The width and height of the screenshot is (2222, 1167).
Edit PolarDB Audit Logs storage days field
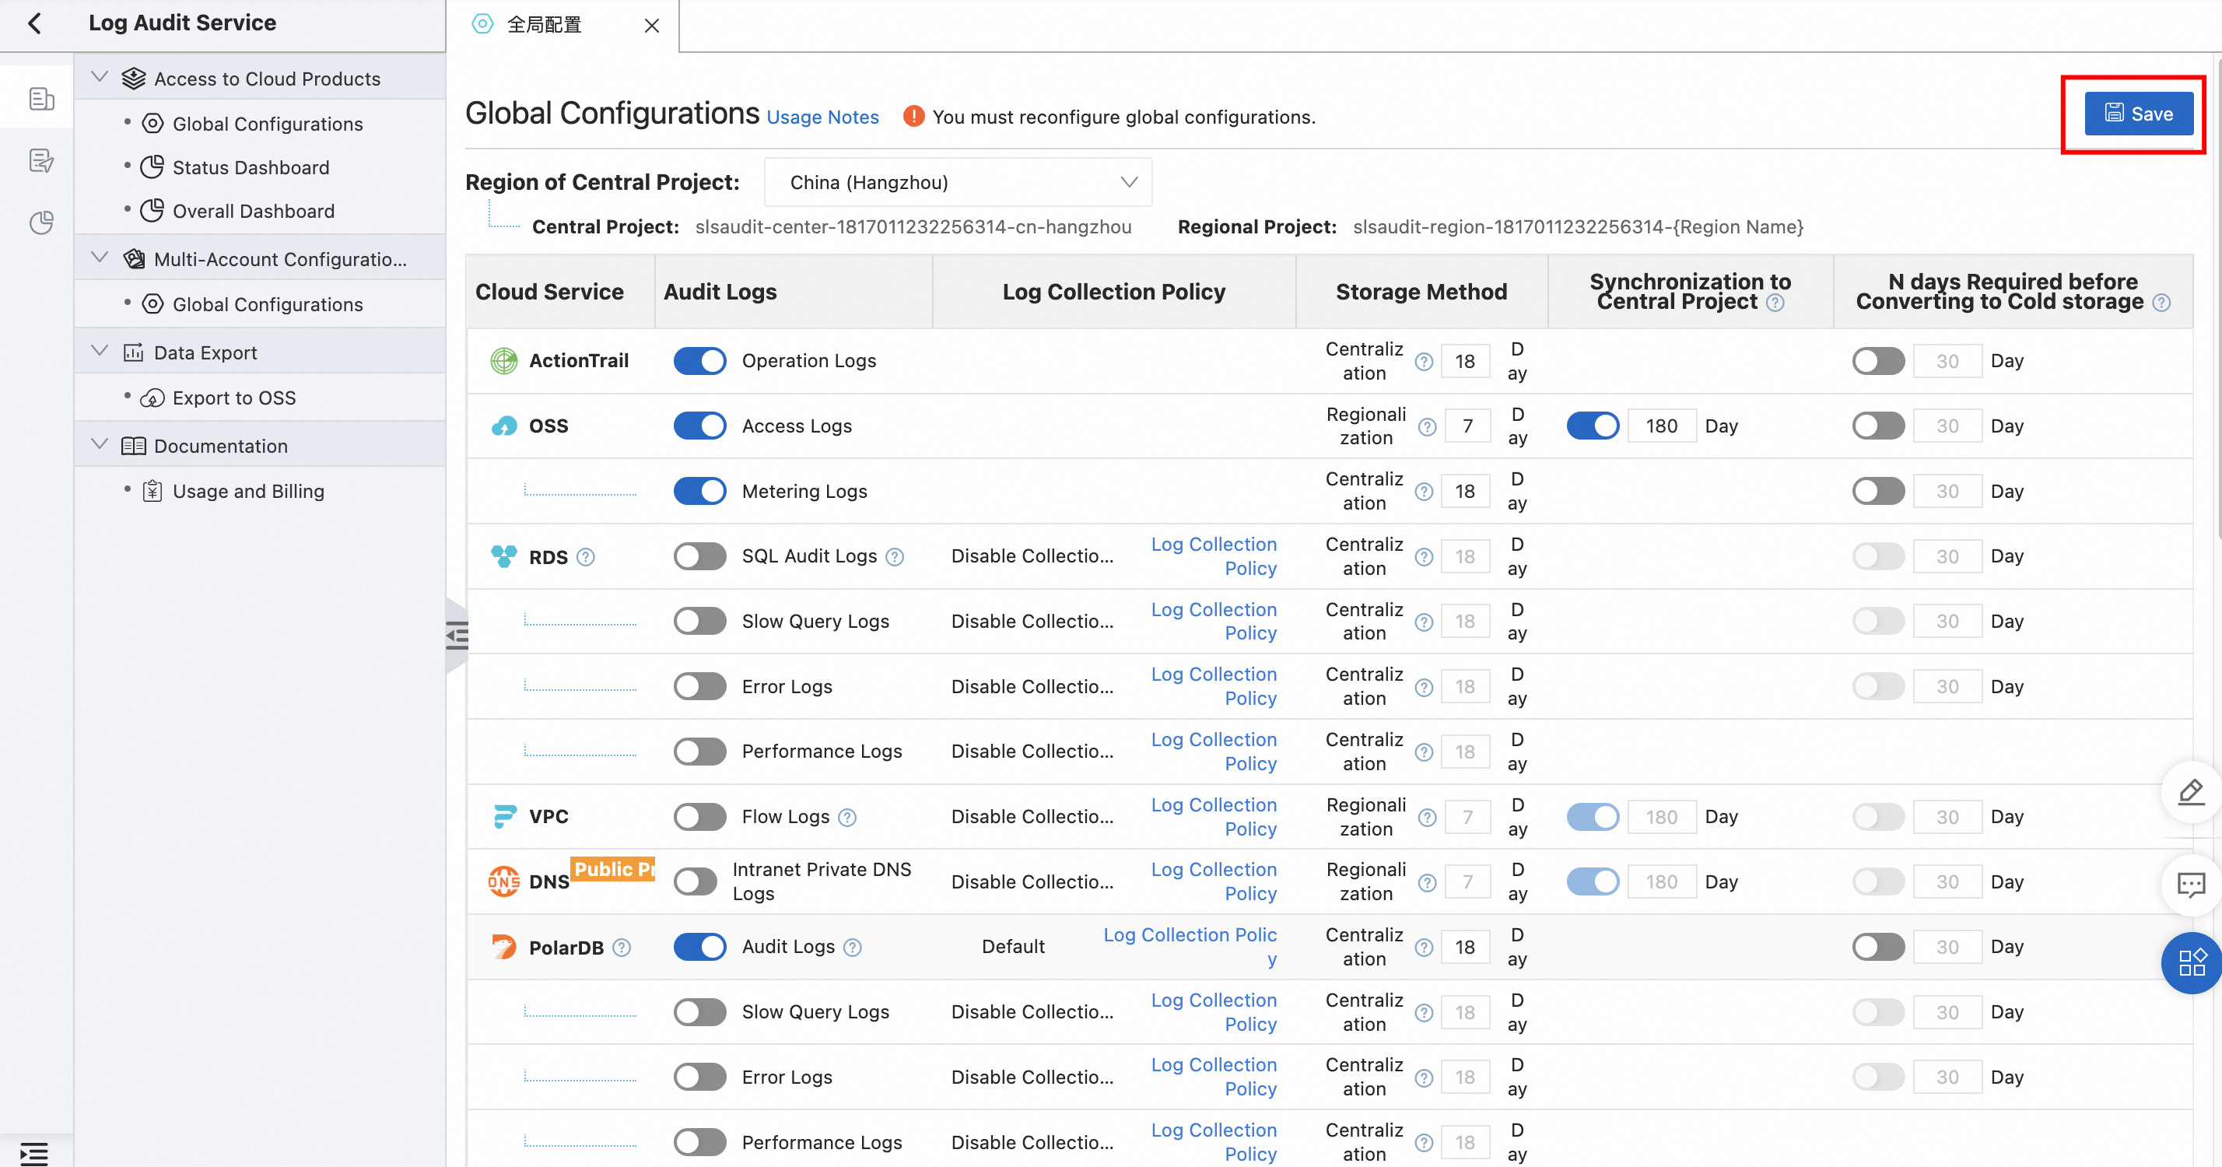(x=1465, y=947)
